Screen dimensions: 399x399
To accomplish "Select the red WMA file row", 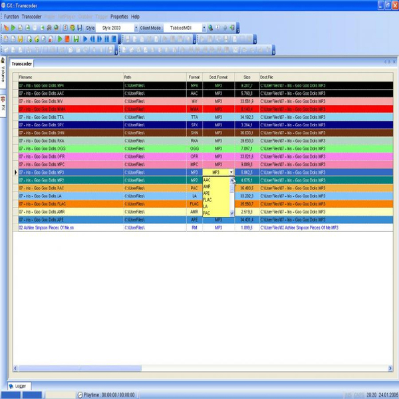I will [x=205, y=109].
